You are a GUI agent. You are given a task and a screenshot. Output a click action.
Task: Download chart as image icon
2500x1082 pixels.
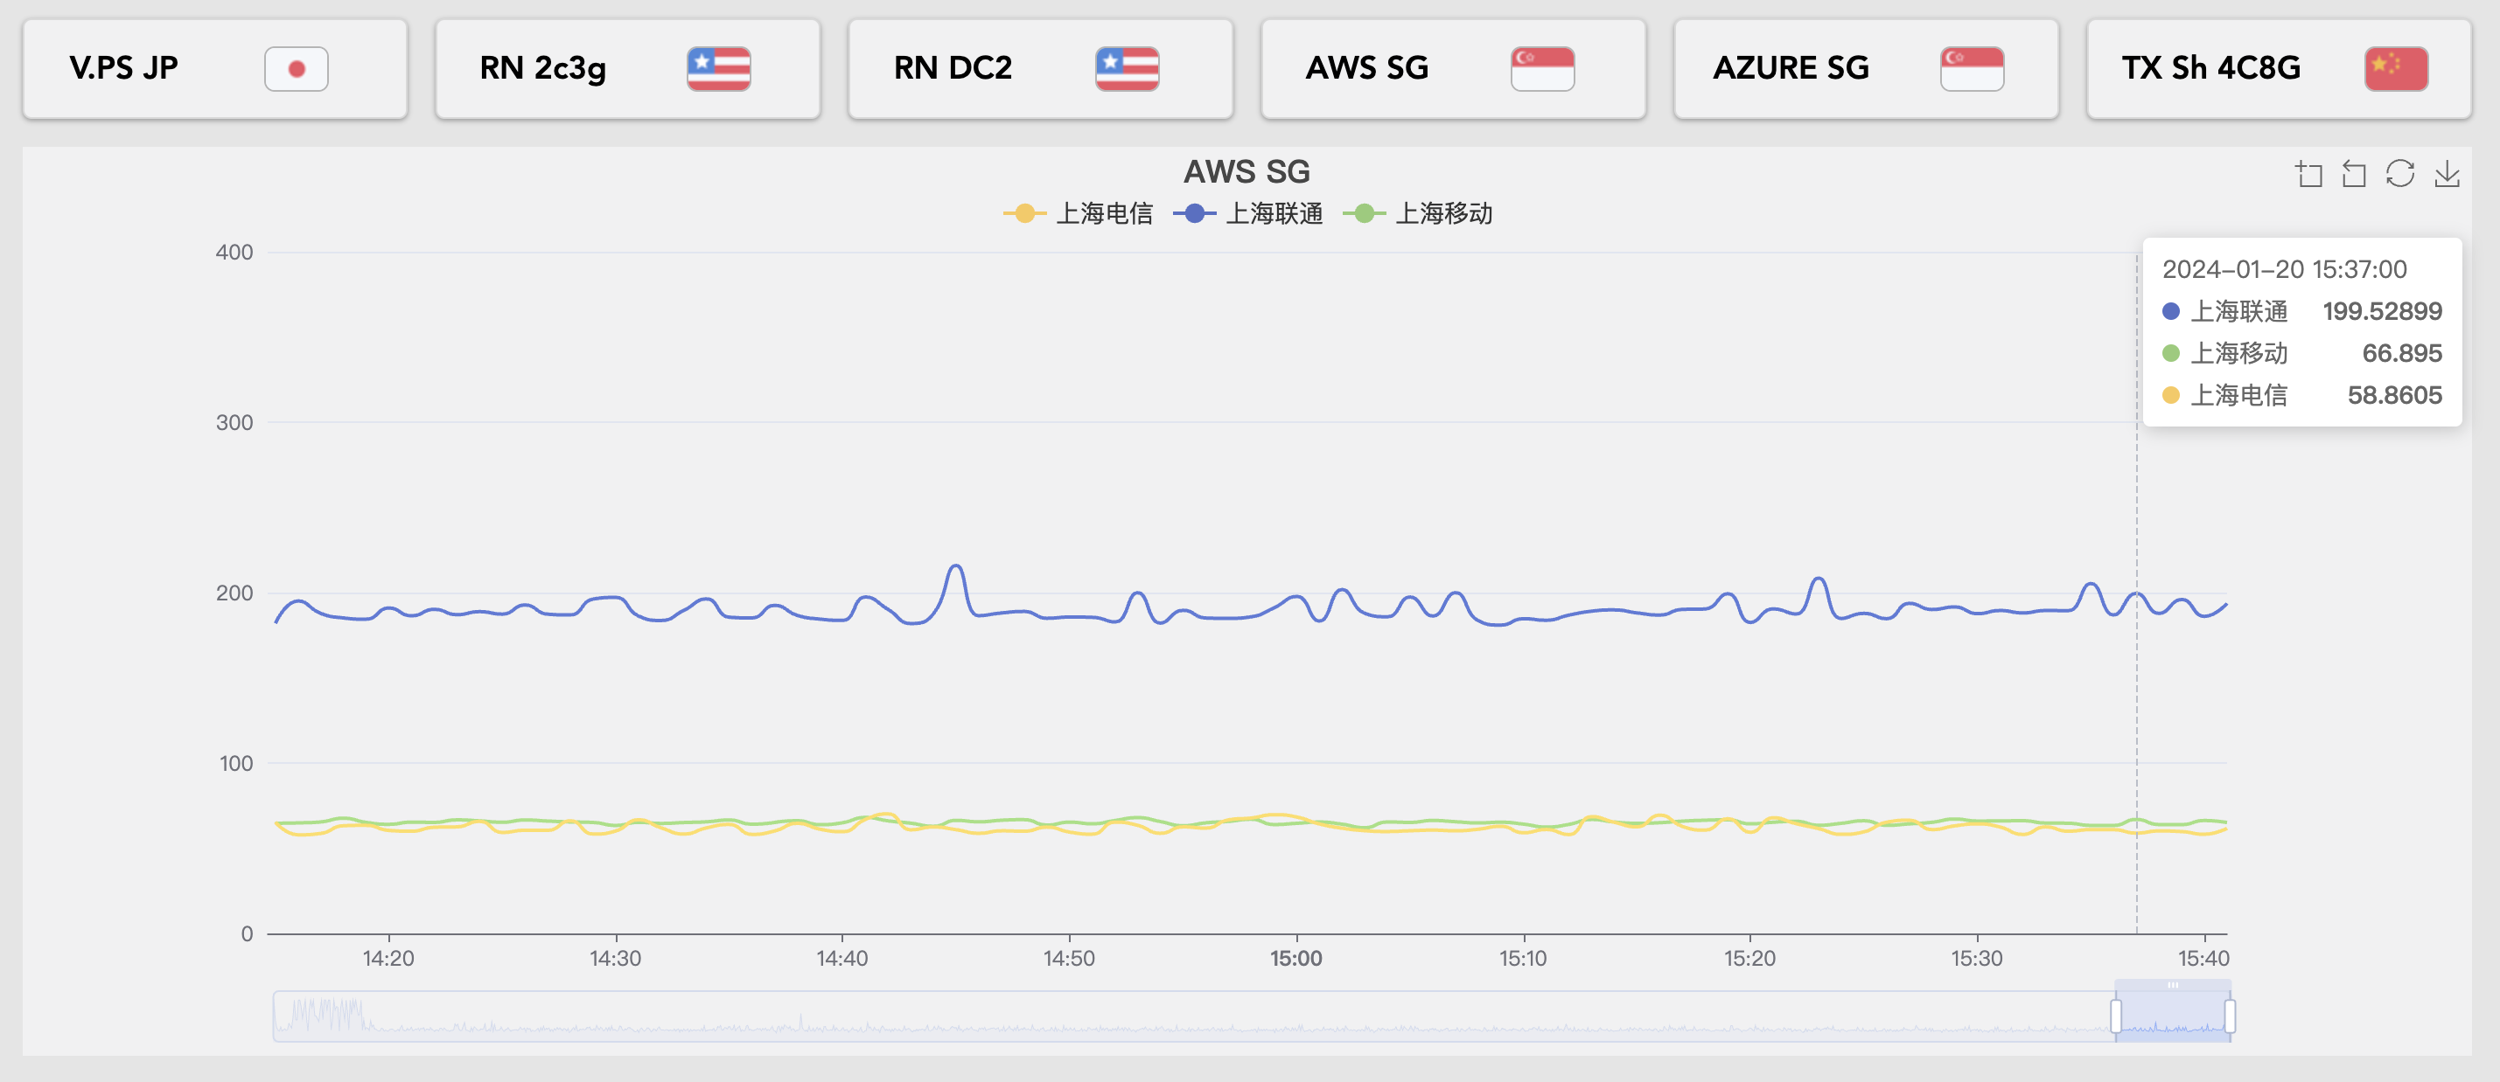coord(2447,175)
